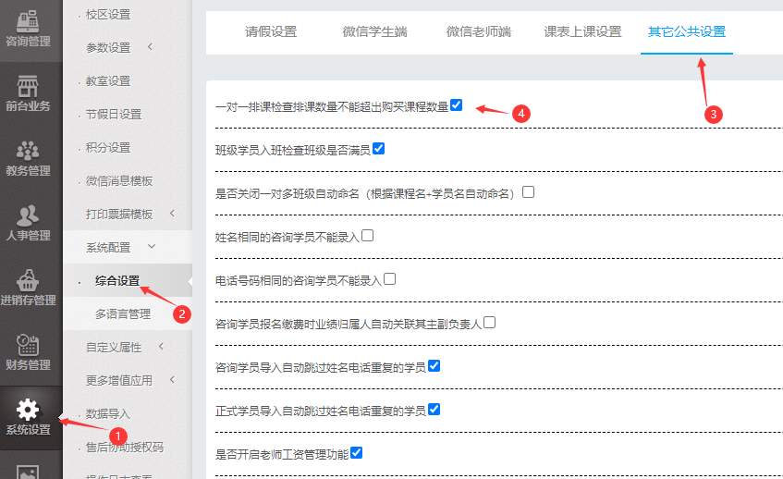Open 系统配置 menu label
The image size is (783, 479).
coord(108,247)
